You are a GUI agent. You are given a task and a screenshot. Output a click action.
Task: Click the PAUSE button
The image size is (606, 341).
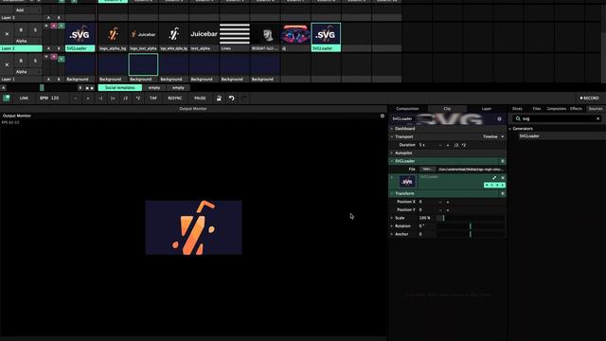point(200,99)
